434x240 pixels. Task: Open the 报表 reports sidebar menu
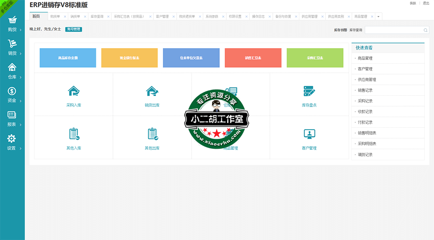coord(12,119)
